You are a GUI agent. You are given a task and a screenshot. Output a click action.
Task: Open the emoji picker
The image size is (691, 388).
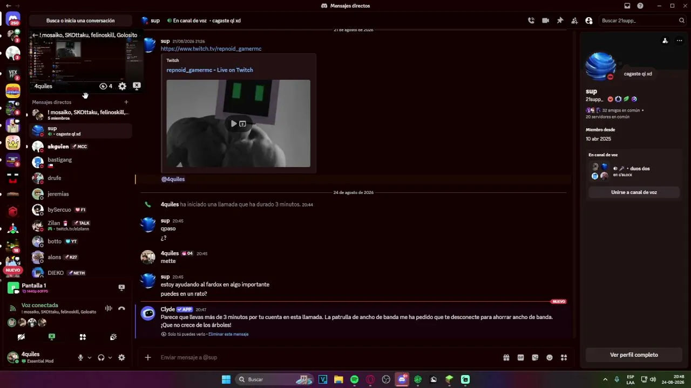tap(550, 357)
